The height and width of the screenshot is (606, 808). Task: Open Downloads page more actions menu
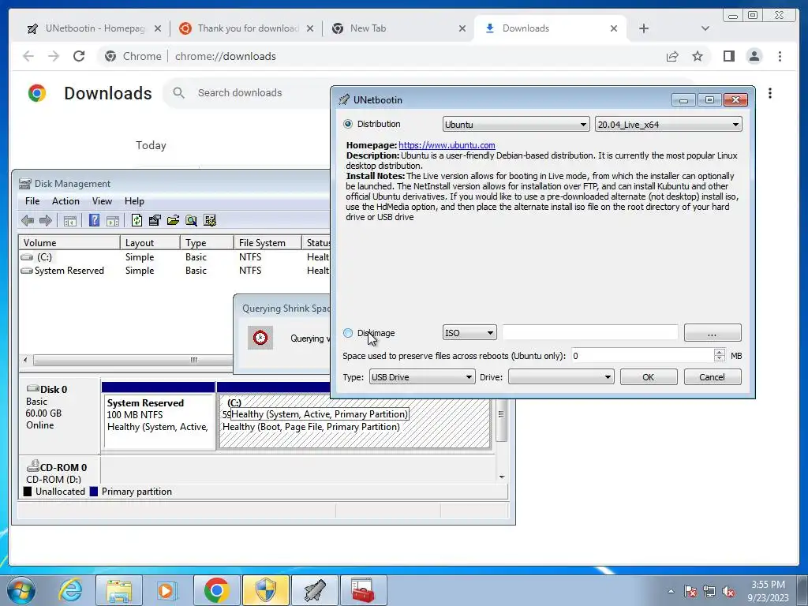point(770,93)
